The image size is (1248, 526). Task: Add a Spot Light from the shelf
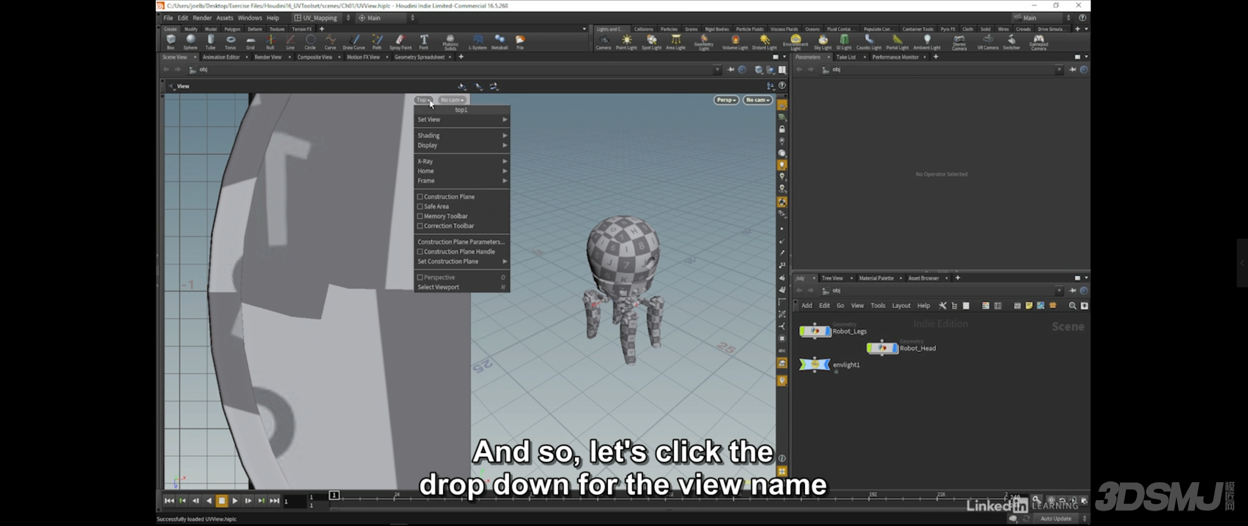click(x=651, y=42)
